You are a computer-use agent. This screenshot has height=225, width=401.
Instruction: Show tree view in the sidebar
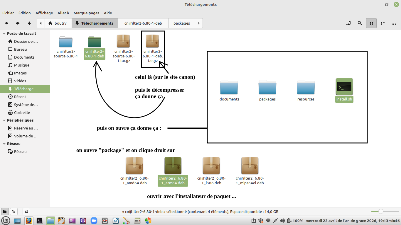point(14,212)
